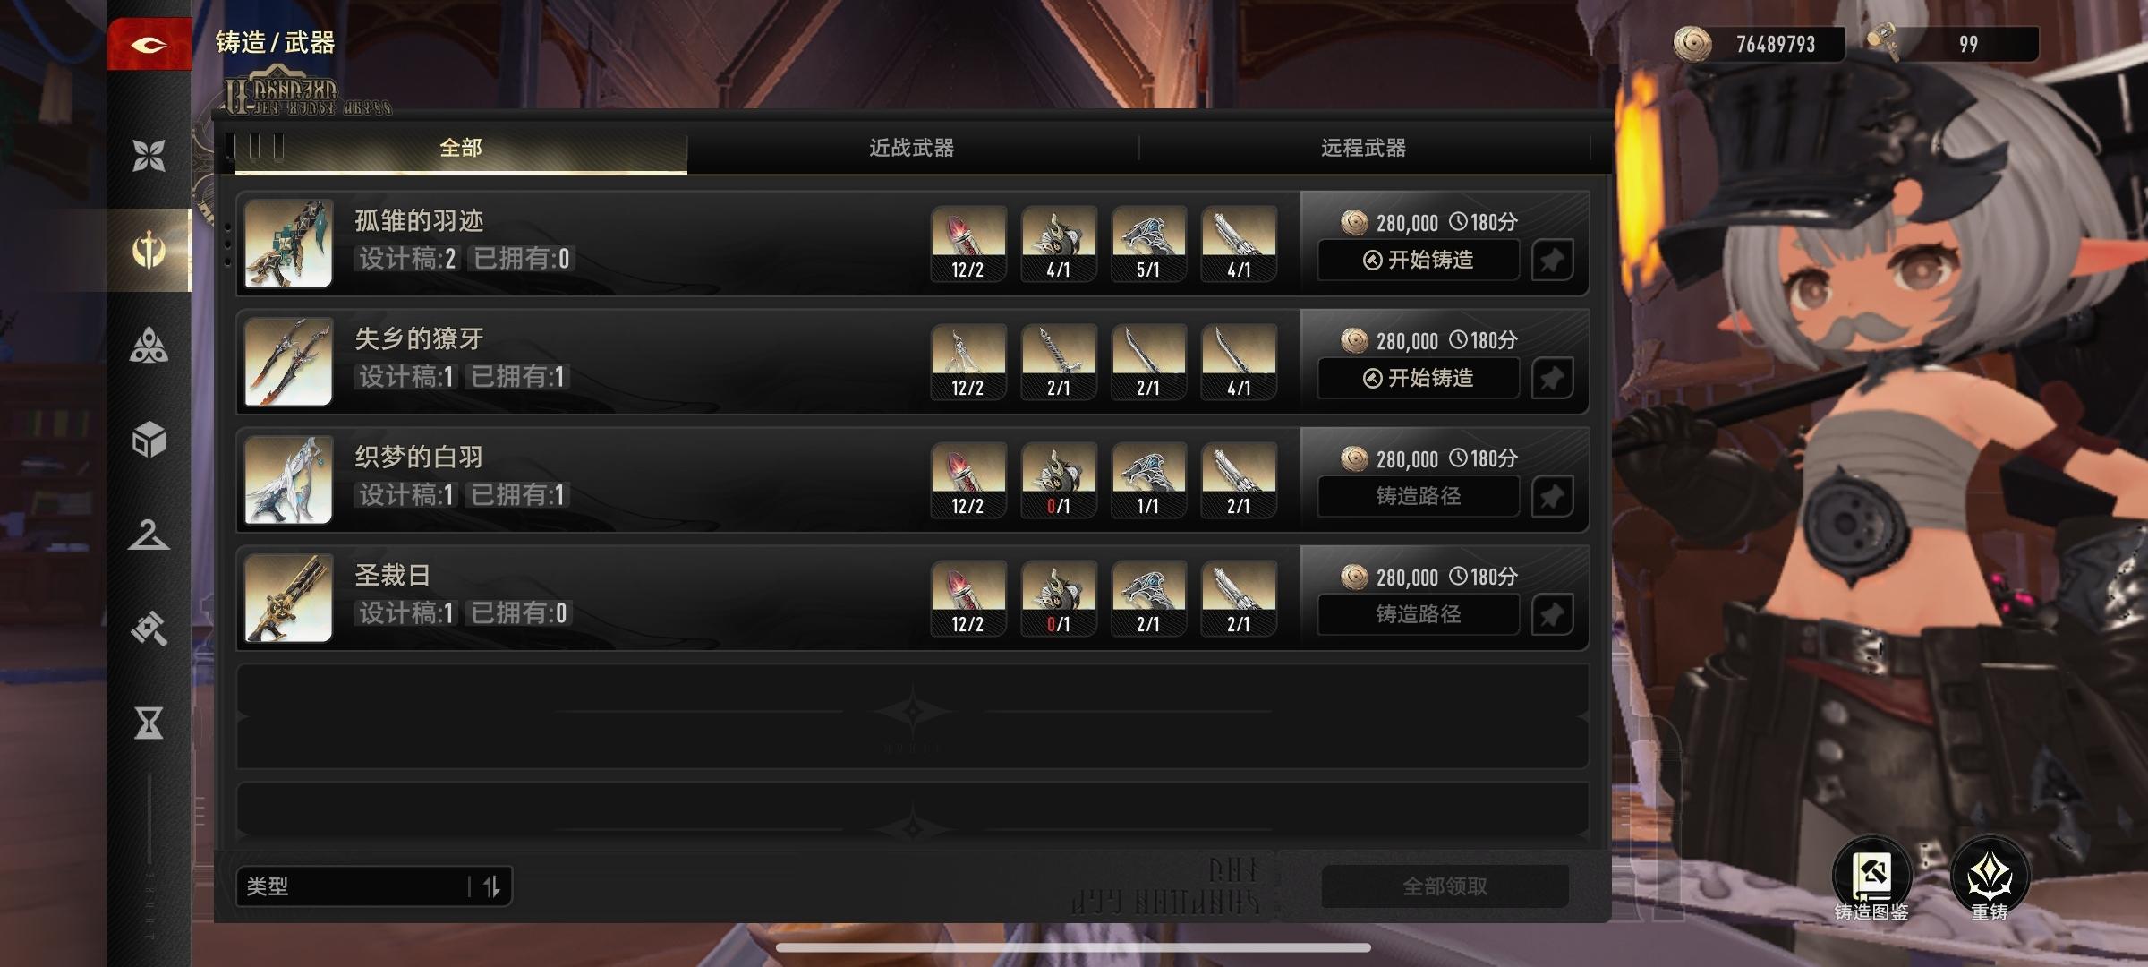Switch to 远程武器 tab
Screen dimensions: 2148x967
(1363, 148)
